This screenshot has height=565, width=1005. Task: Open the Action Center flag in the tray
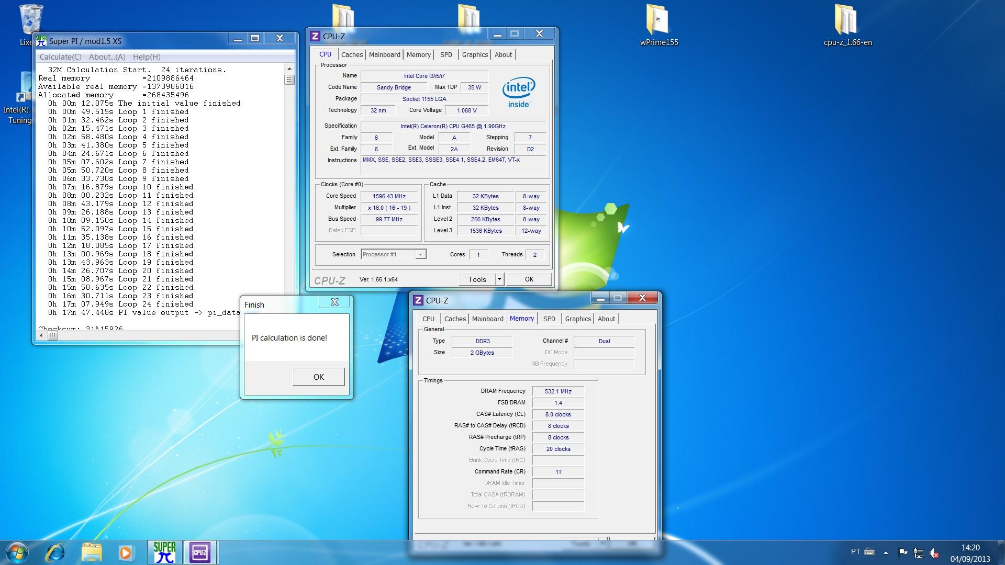click(903, 552)
